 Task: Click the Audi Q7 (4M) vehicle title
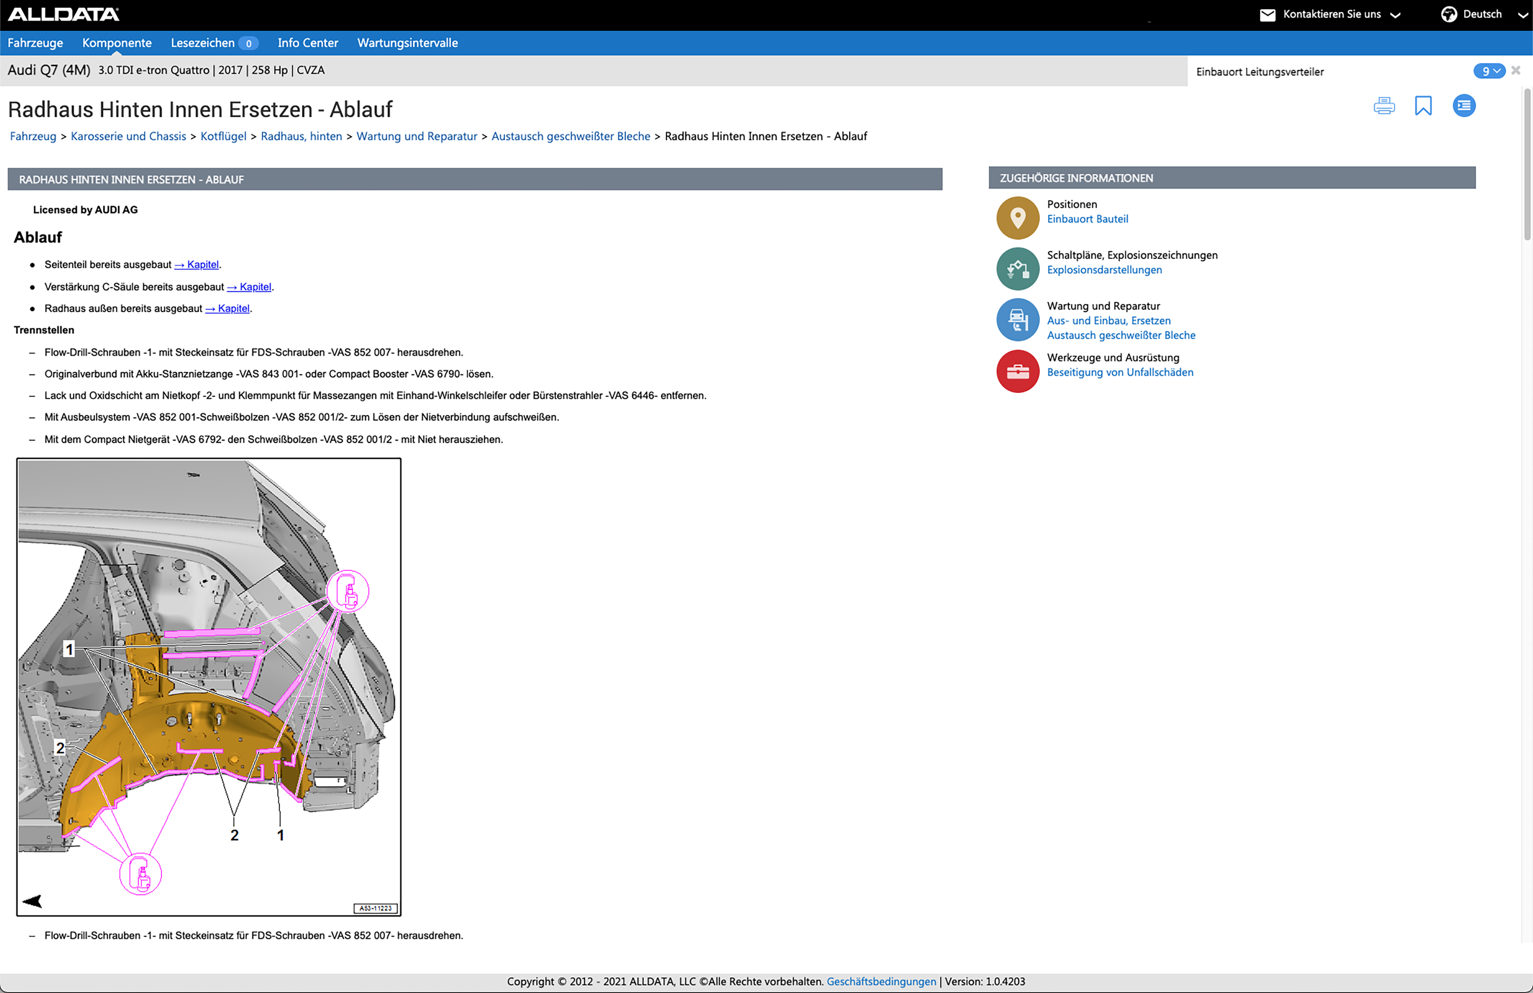[x=49, y=70]
